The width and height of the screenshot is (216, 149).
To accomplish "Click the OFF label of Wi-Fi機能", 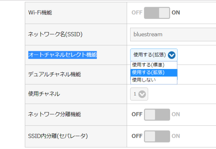I will [x=137, y=13].
